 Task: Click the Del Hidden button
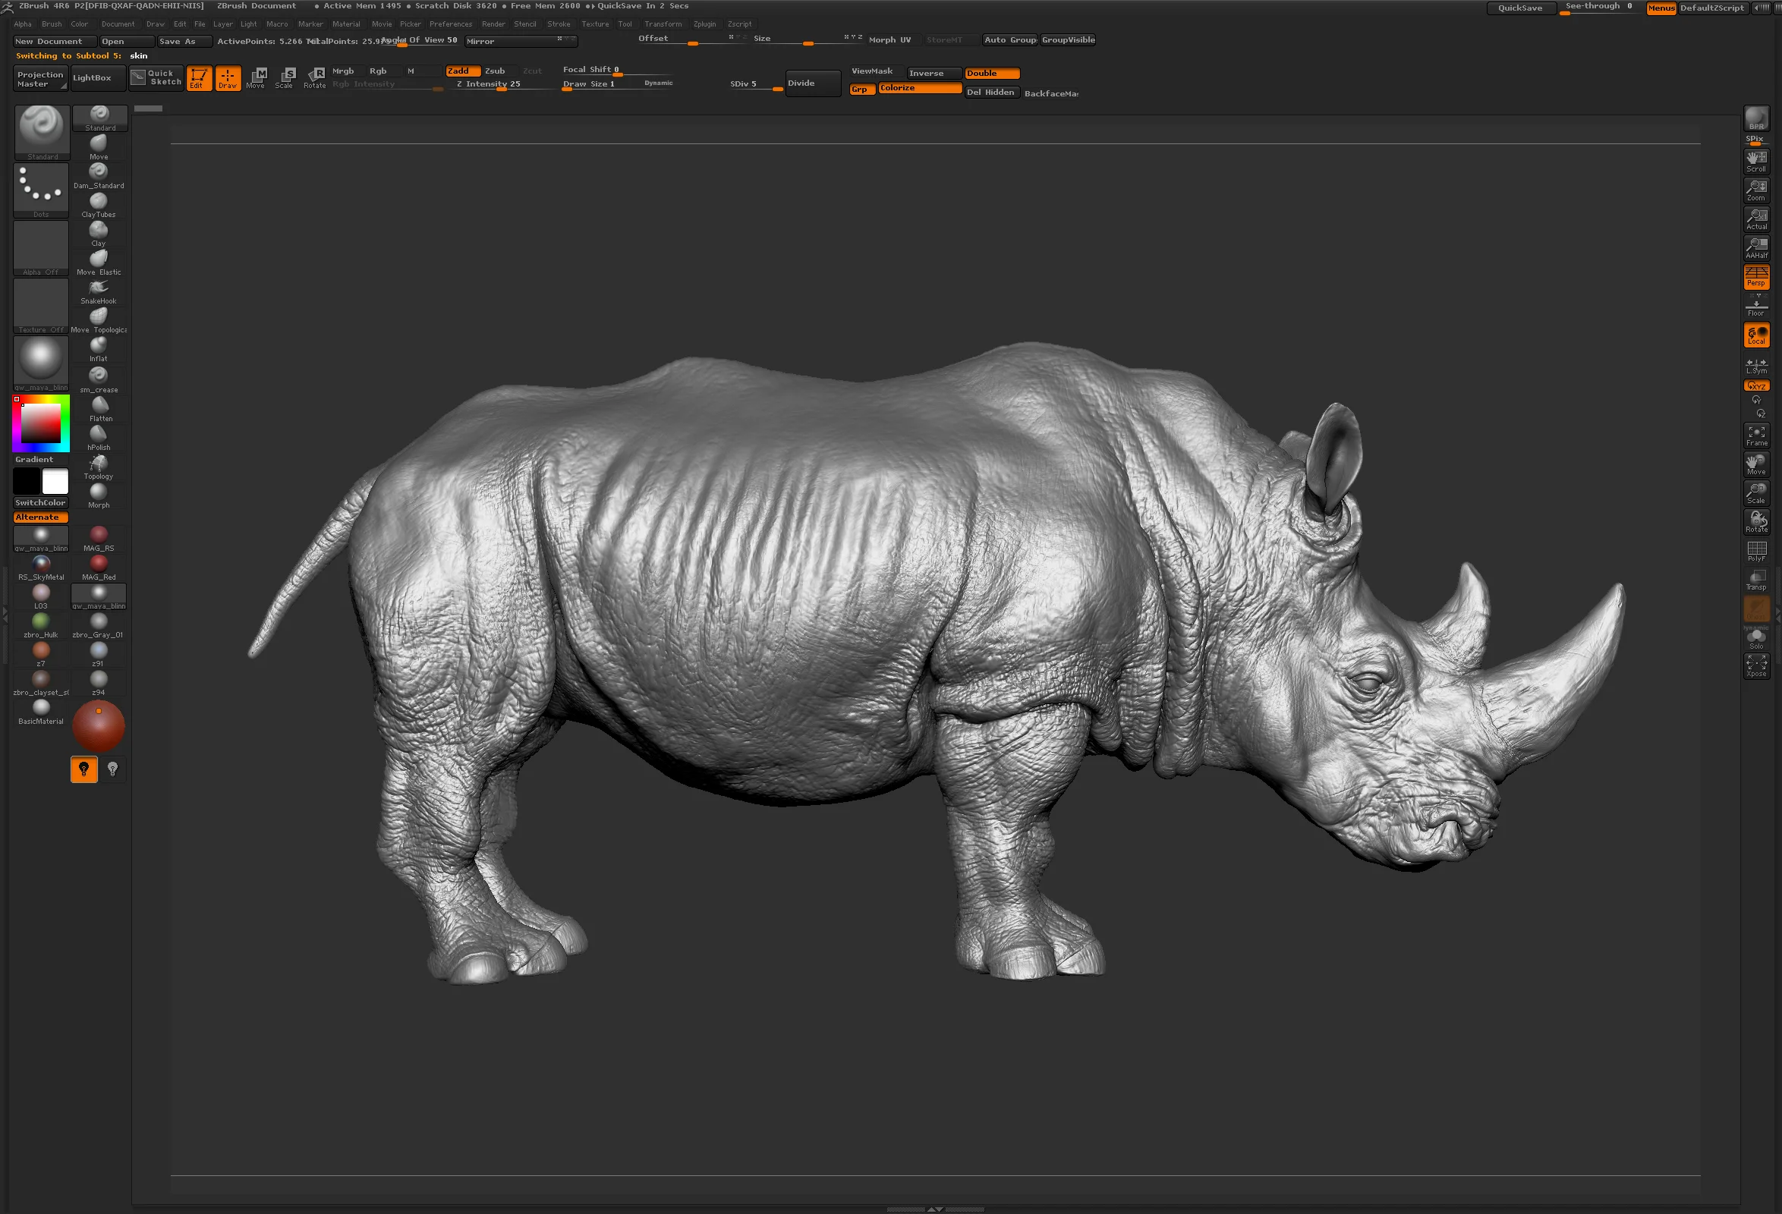991,93
